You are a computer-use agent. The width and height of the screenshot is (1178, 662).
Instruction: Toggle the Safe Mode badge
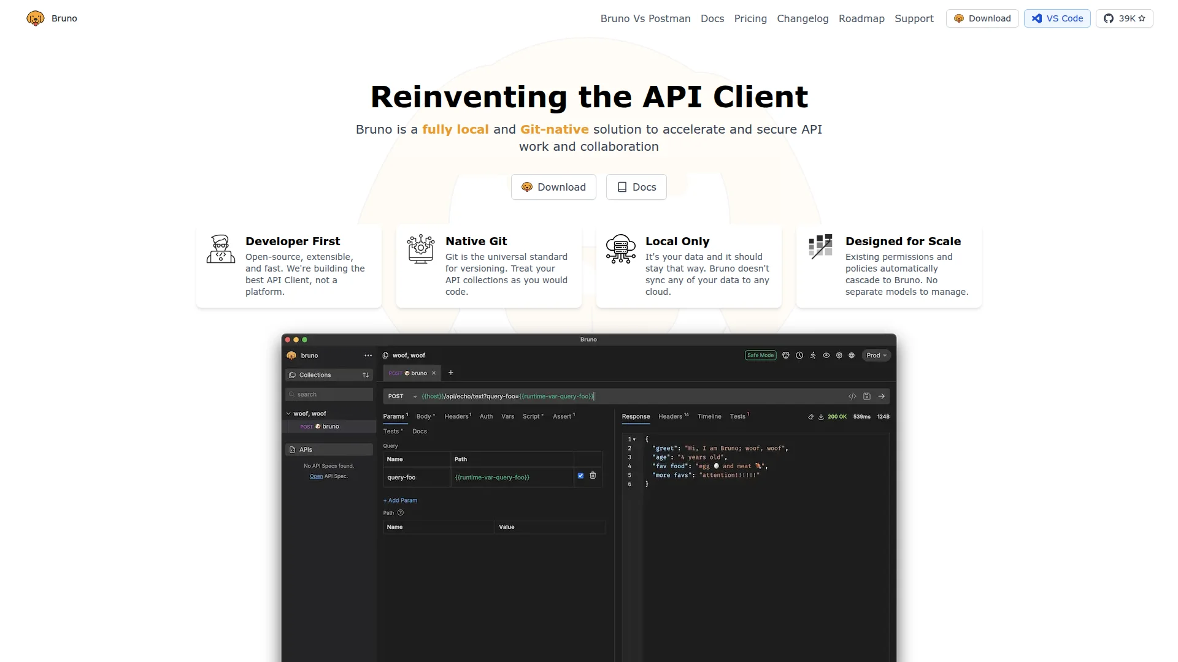coord(760,356)
